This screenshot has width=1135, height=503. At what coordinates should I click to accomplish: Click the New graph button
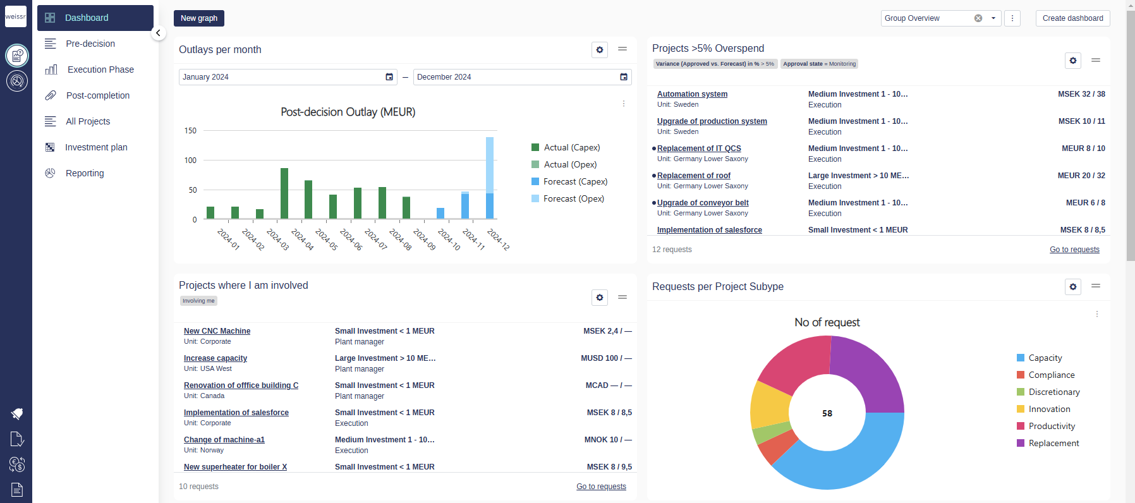(x=199, y=18)
